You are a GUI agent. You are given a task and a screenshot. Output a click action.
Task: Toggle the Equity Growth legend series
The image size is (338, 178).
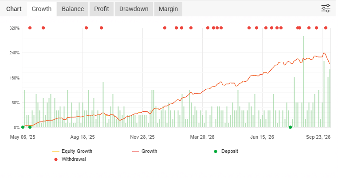click(72, 151)
